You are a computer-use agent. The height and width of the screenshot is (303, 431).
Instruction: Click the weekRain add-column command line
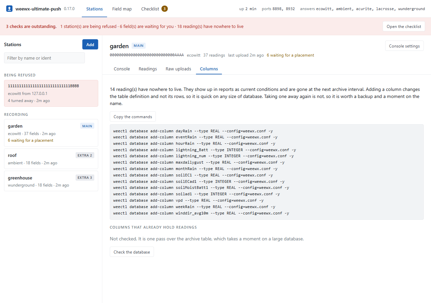pos(194,207)
